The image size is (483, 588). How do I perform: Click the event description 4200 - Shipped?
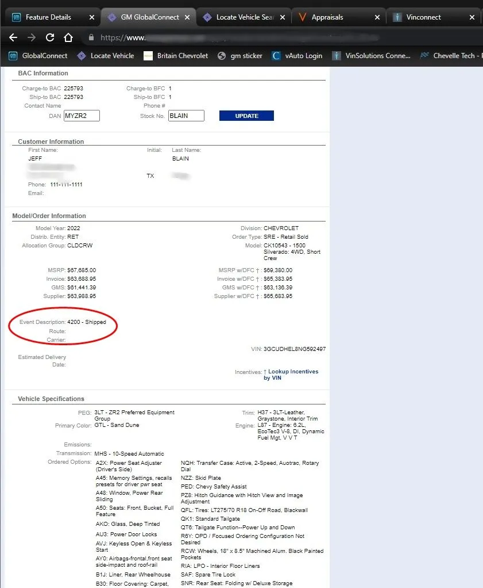[87, 322]
